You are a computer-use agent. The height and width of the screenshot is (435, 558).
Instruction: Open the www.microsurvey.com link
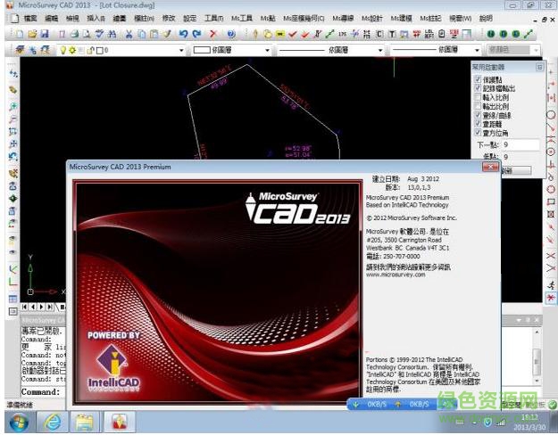pyautogui.click(x=398, y=275)
